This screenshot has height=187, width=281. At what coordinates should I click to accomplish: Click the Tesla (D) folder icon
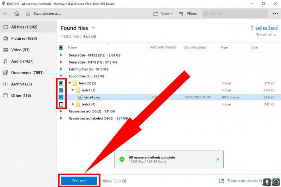pos(75,83)
